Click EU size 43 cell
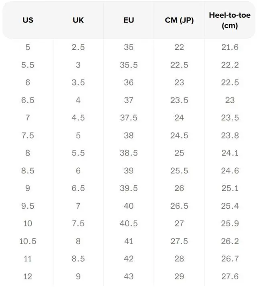This screenshot has width=257, height=287. pyautogui.click(x=128, y=277)
